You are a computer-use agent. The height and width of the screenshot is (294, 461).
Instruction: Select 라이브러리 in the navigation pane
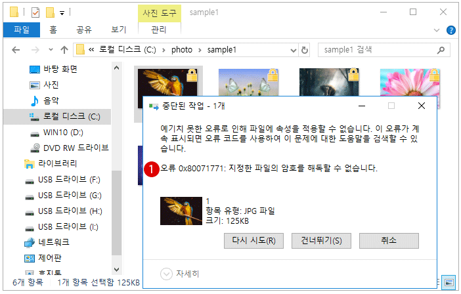pyautogui.click(x=58, y=163)
